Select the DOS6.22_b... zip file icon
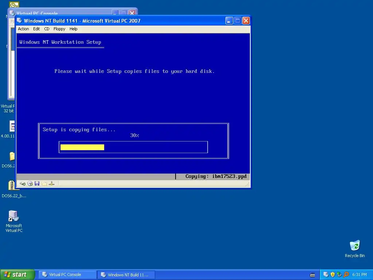373x280 pixels. click(14, 189)
